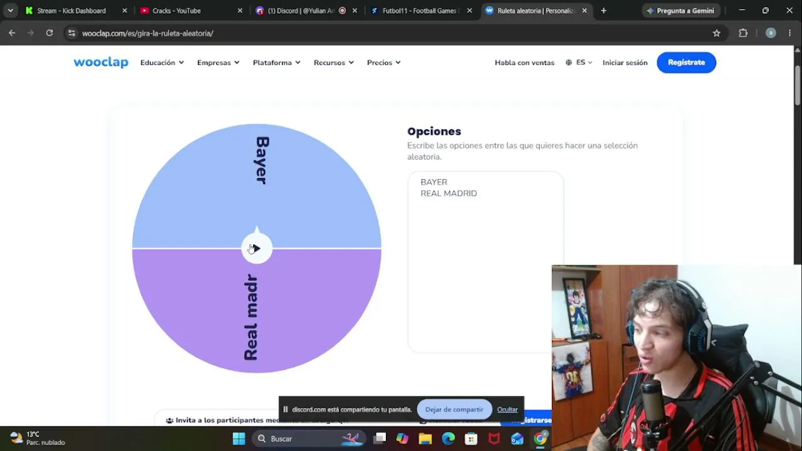Close the Discord tab

[355, 11]
